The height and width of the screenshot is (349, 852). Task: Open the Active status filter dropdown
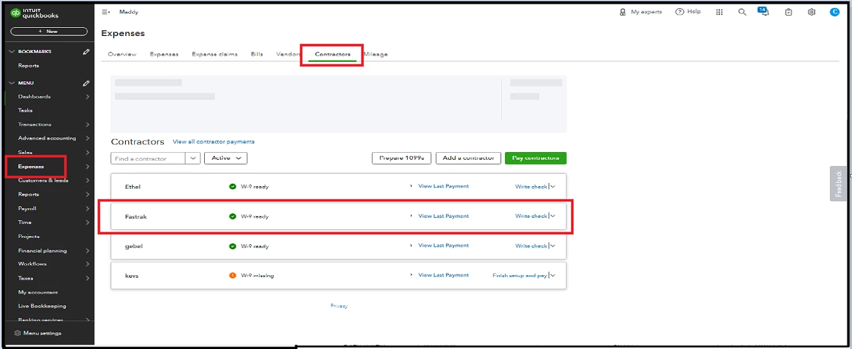pos(226,158)
